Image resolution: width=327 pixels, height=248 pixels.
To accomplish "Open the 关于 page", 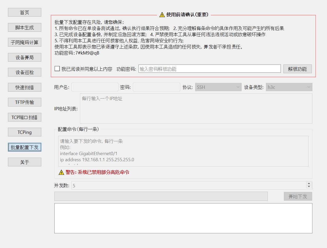I will [x=25, y=162].
